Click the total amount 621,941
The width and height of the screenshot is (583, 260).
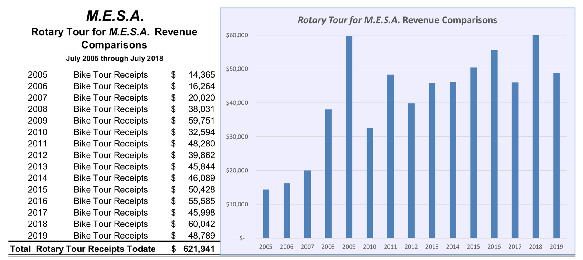199,249
